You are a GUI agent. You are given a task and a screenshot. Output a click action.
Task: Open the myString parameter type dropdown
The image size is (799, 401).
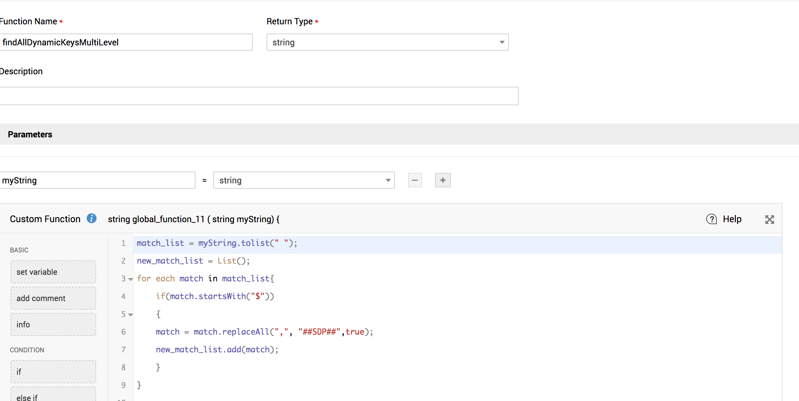click(303, 180)
